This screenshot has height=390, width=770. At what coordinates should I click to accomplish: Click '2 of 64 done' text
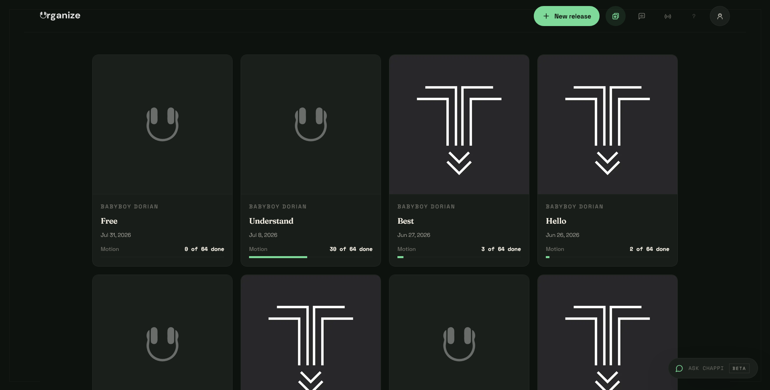649,249
